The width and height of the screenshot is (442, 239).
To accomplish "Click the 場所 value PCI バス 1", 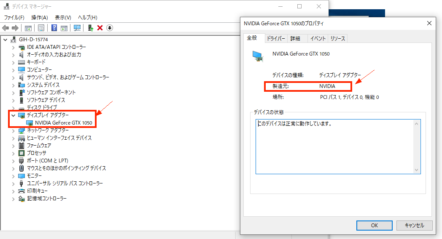I will (349, 97).
